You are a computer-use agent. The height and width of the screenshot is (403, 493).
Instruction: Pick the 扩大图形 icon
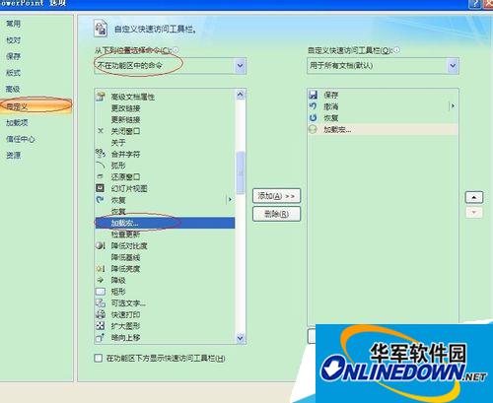coord(100,326)
